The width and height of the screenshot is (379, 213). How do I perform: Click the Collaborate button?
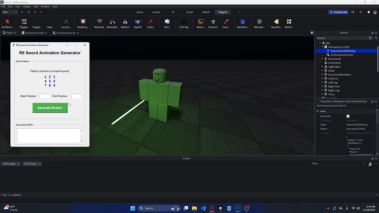[x=338, y=12]
